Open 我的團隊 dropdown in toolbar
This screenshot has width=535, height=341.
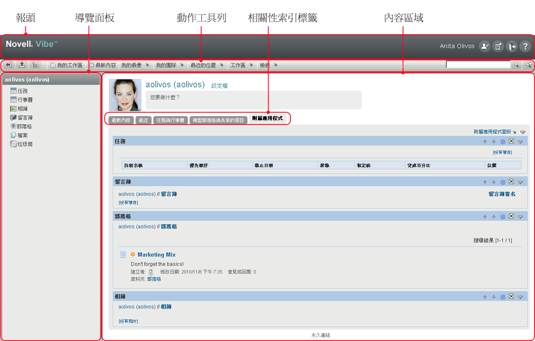point(170,65)
